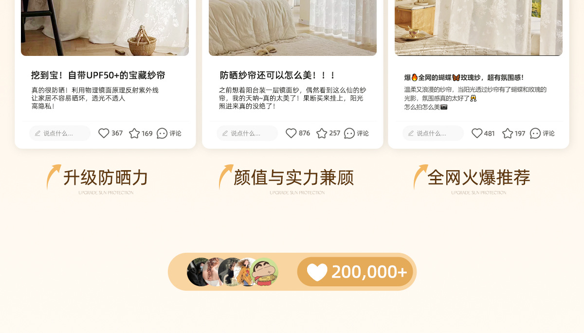
Task: Open comments on the middle sunscreen curtain post
Action: (x=356, y=133)
